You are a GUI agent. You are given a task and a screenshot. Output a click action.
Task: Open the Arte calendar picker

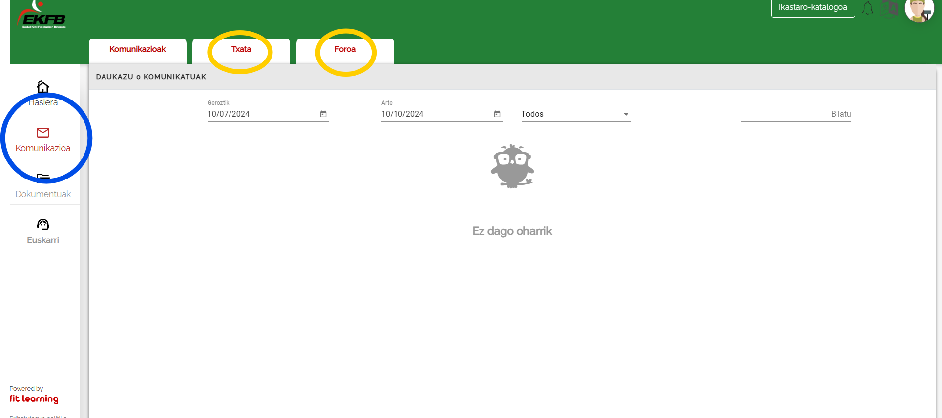(x=497, y=114)
